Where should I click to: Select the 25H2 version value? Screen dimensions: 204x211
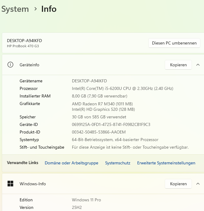[77, 207]
